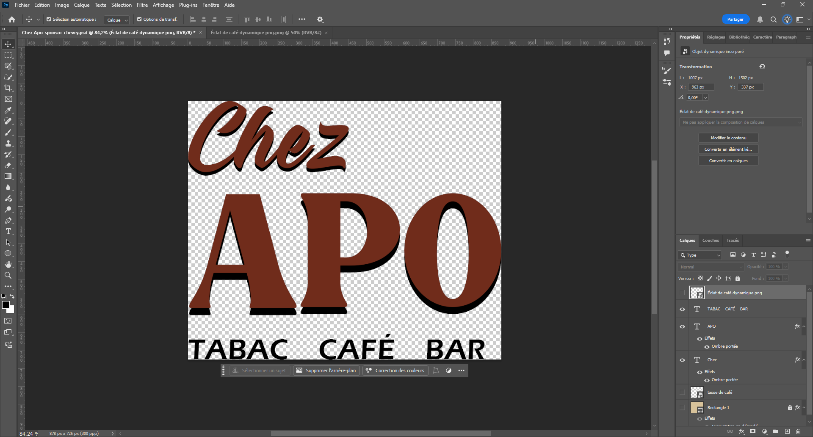Collapse effects on the Chez layer
The image size is (813, 437).
804,360
